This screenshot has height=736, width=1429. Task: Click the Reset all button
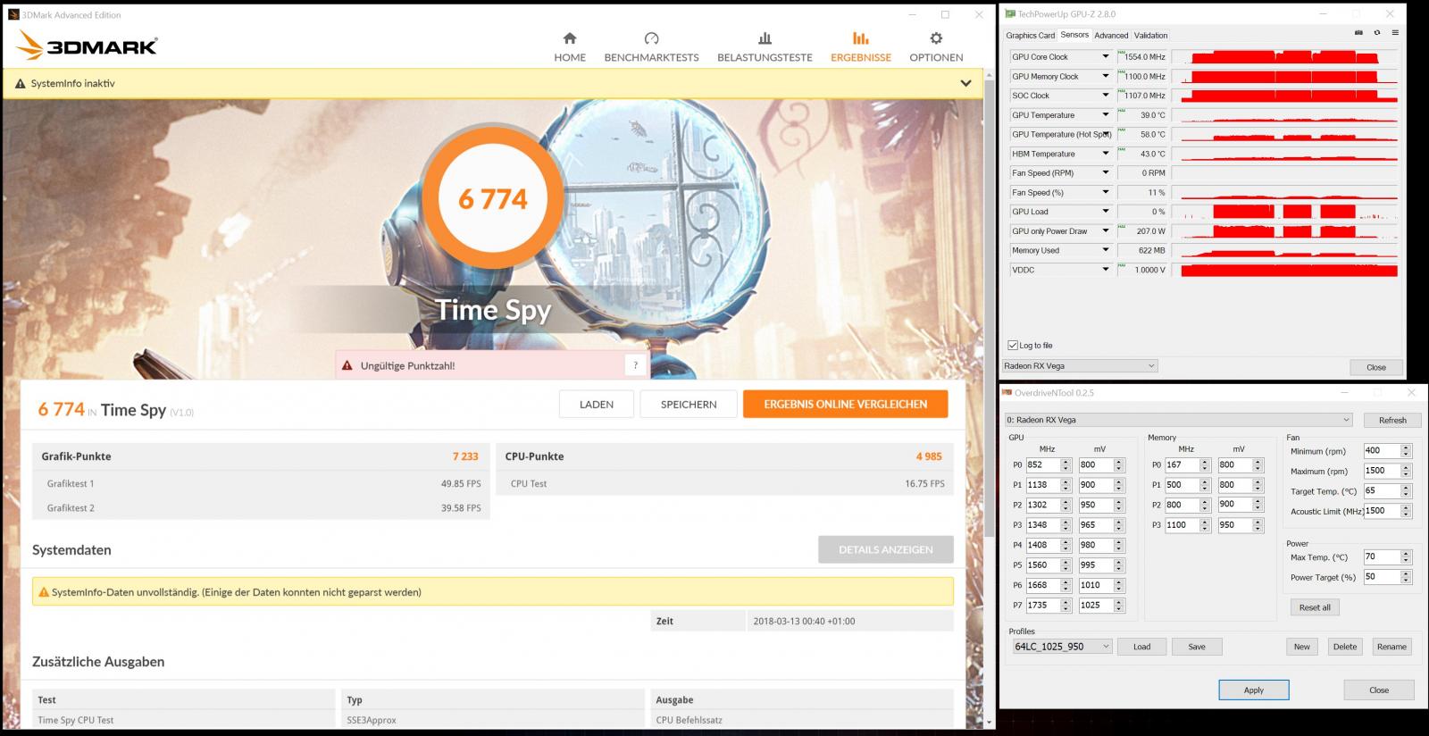click(1314, 607)
